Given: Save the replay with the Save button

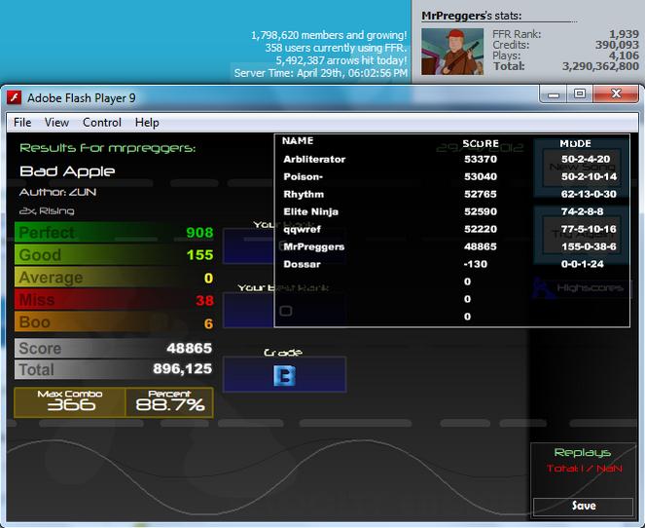Looking at the screenshot, I should point(583,507).
